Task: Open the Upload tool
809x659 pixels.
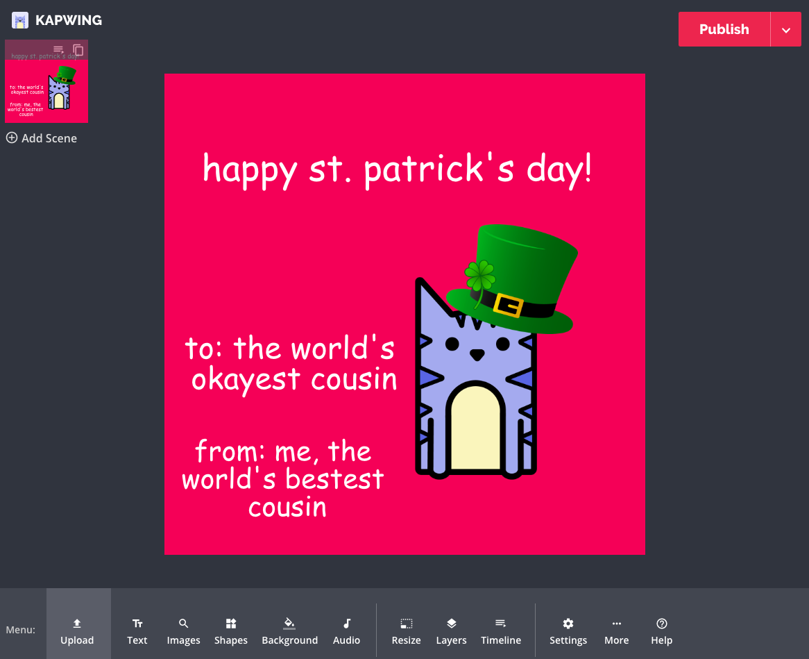Action: coord(77,631)
